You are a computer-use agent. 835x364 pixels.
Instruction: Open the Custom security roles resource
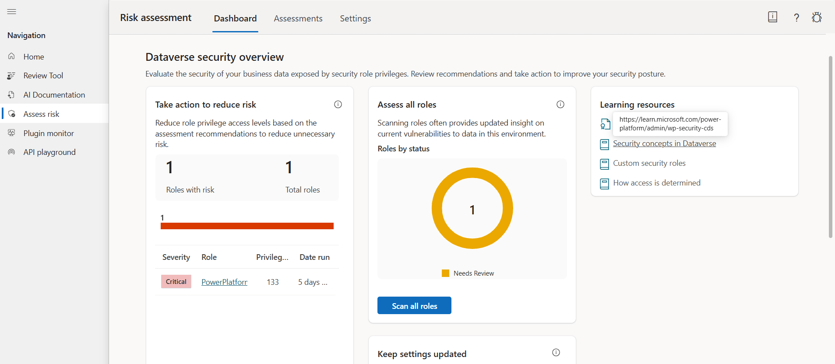click(x=649, y=163)
